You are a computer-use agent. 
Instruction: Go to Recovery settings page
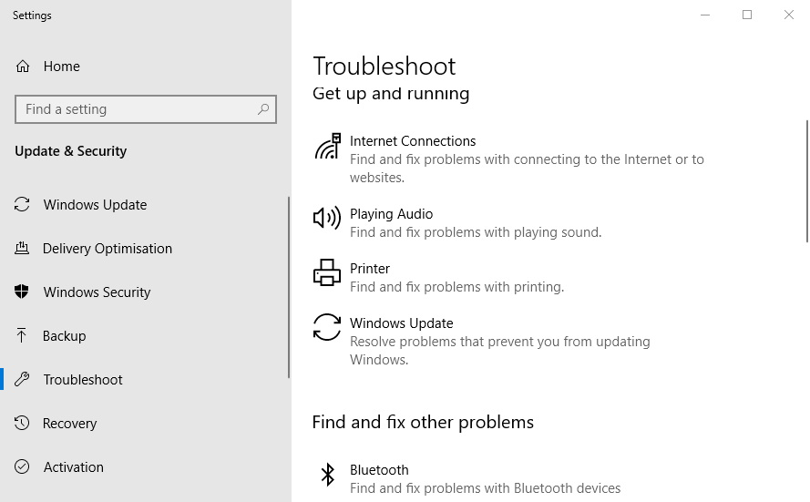[x=69, y=424]
